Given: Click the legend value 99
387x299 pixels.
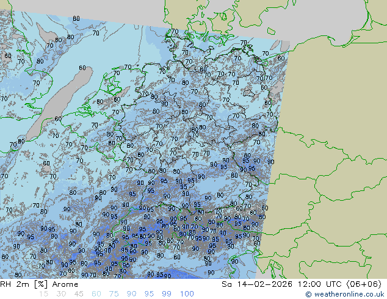Looking at the screenshot, I should click(167, 294).
